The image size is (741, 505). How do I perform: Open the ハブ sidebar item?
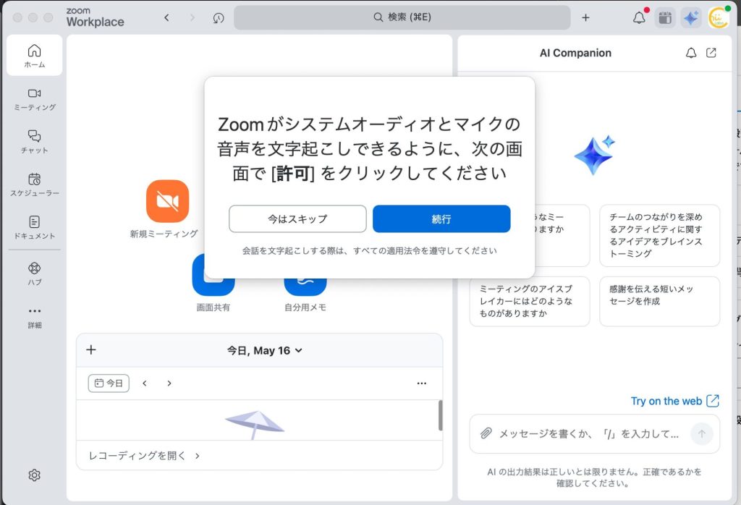[x=35, y=274]
